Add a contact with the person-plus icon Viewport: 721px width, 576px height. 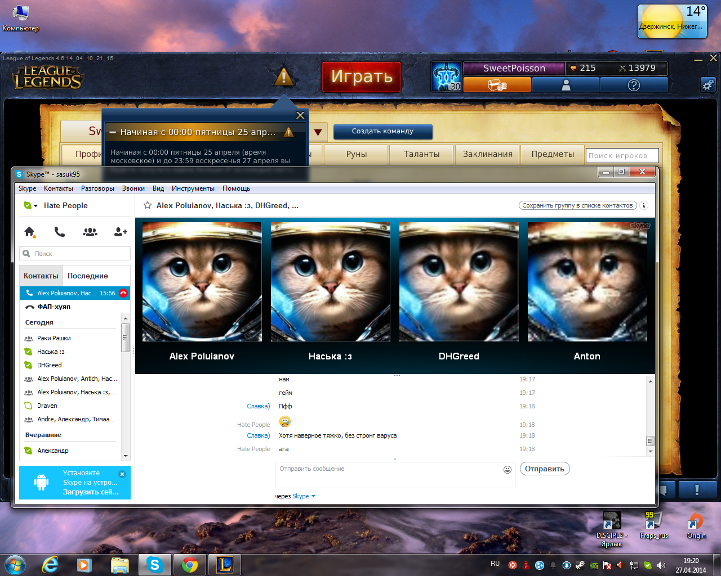click(121, 231)
